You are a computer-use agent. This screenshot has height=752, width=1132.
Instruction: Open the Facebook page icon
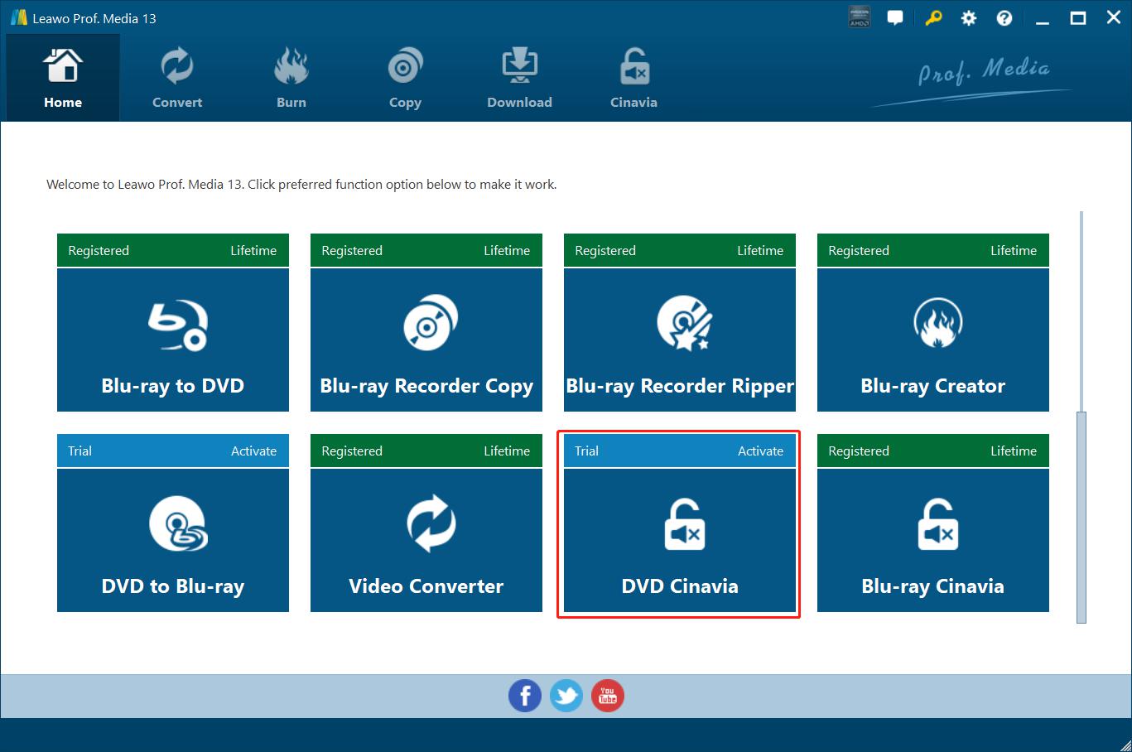(x=525, y=696)
